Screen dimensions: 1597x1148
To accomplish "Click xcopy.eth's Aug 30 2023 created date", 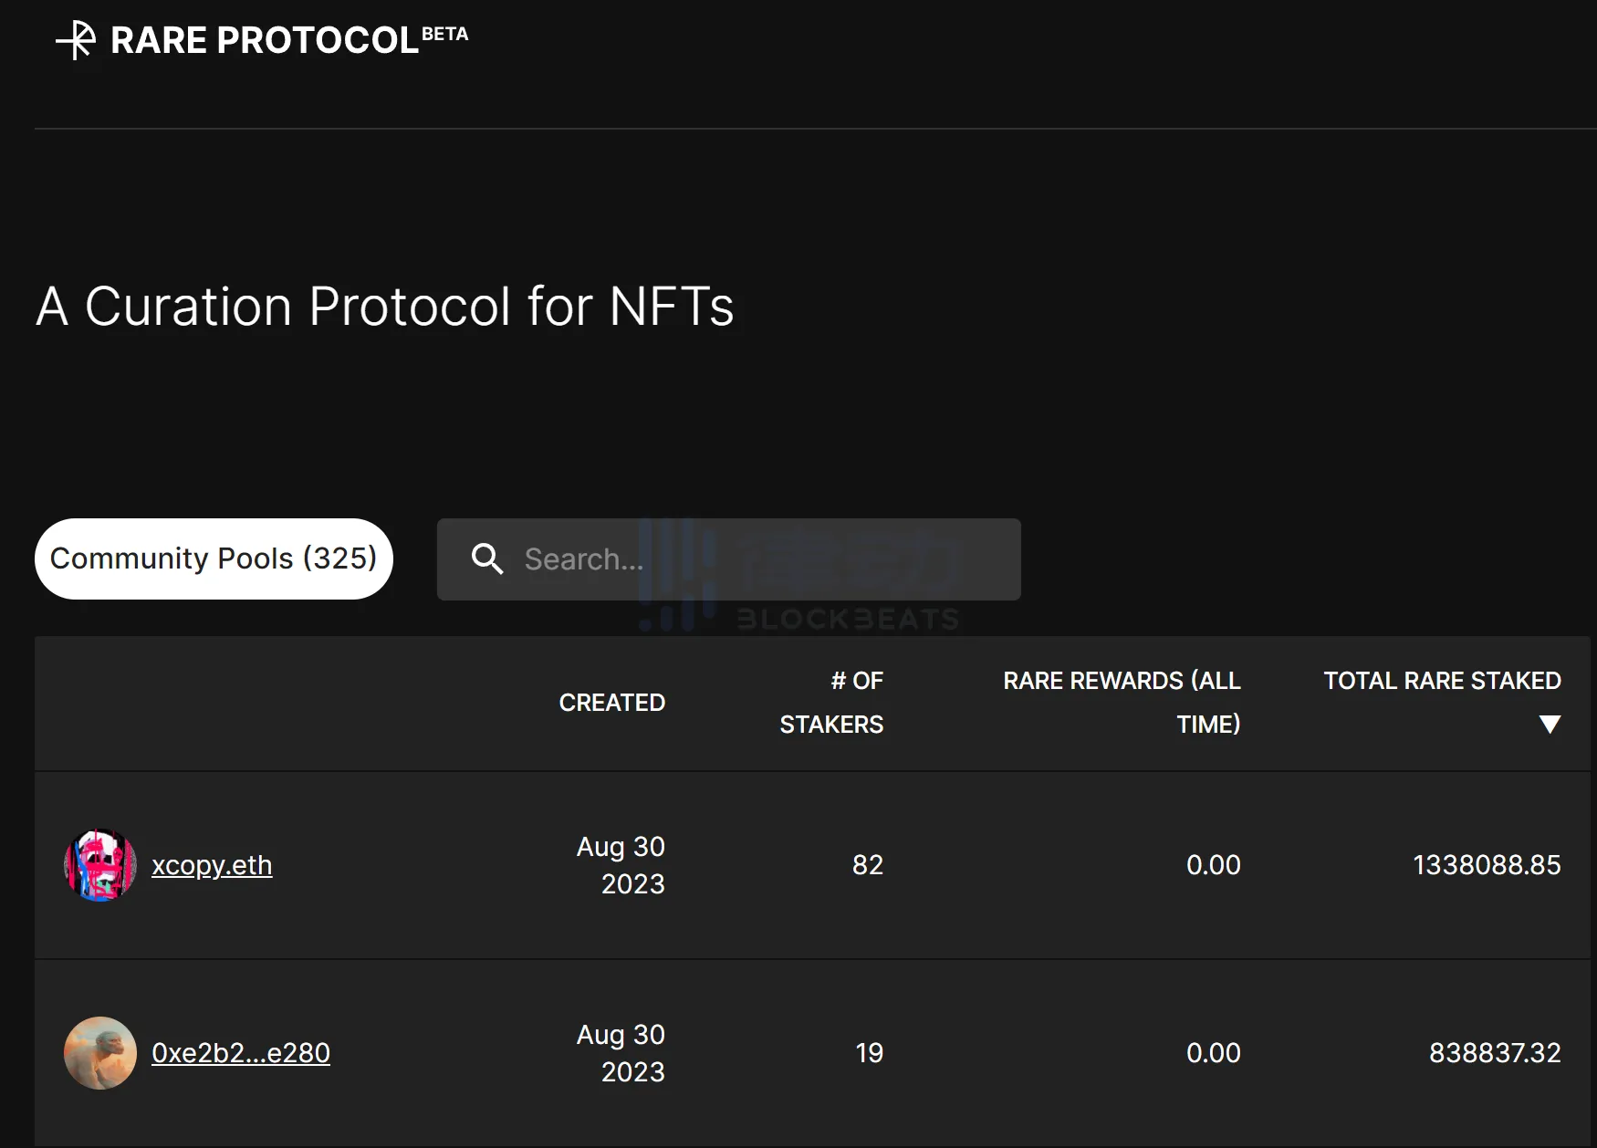I will click(621, 865).
